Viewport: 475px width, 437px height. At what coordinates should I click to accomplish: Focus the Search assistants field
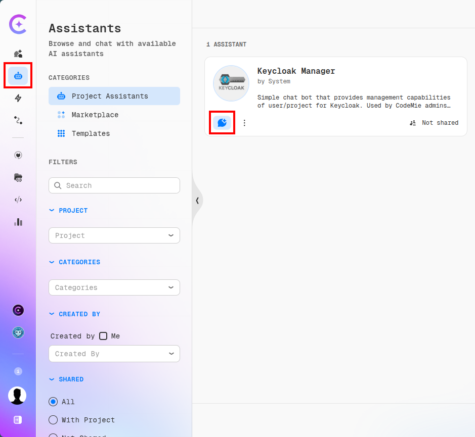pos(114,185)
